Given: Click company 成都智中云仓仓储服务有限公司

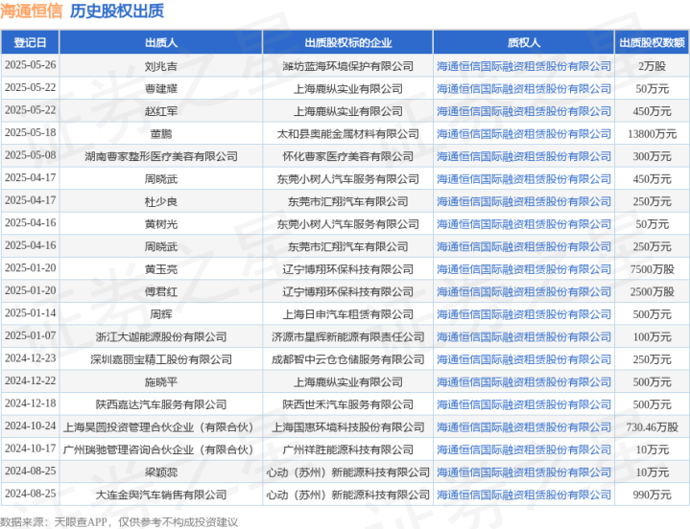Looking at the screenshot, I should click(347, 359).
